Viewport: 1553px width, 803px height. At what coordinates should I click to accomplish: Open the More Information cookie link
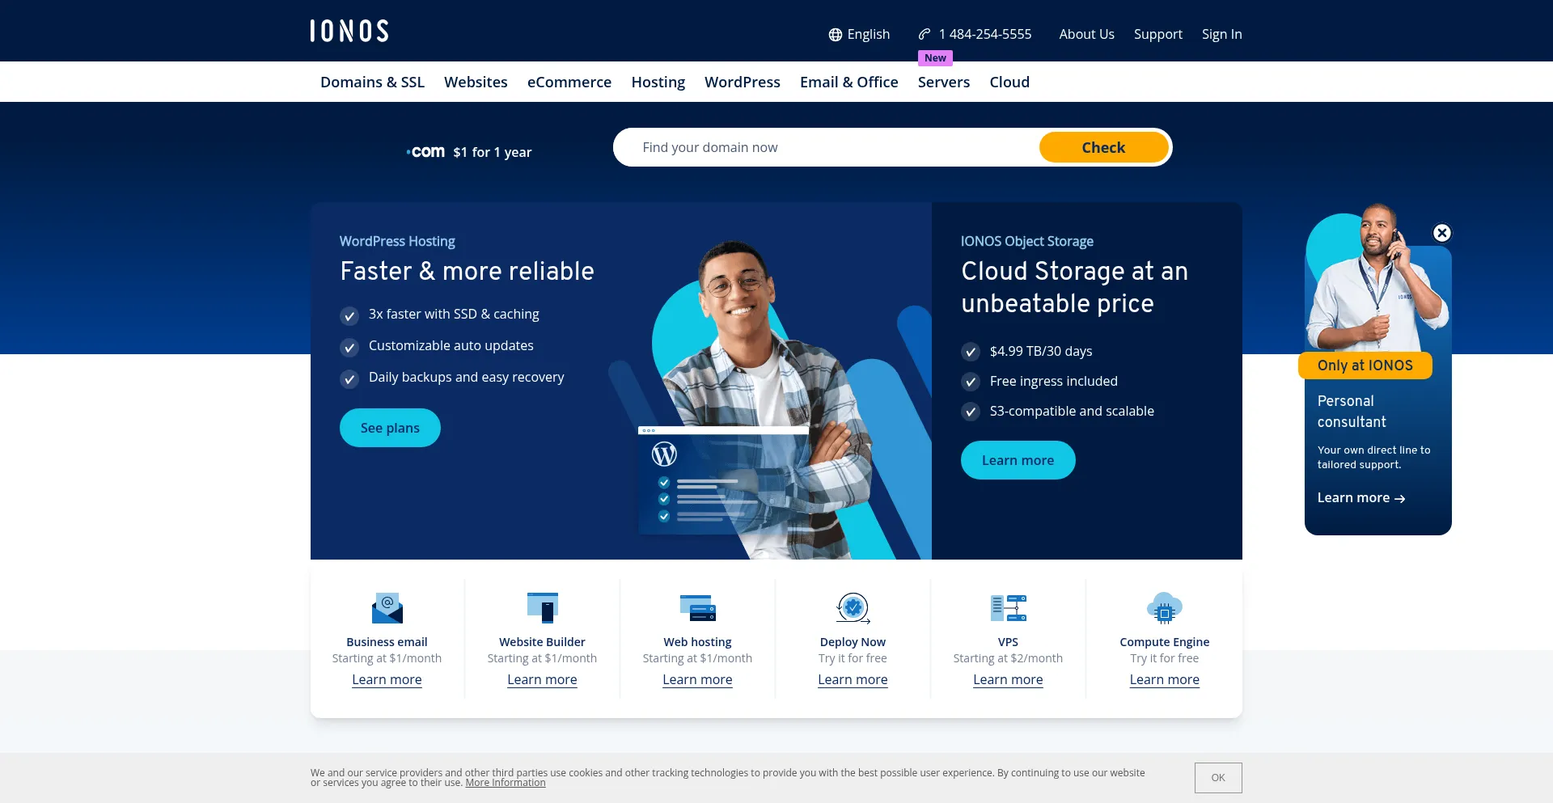[x=505, y=783]
